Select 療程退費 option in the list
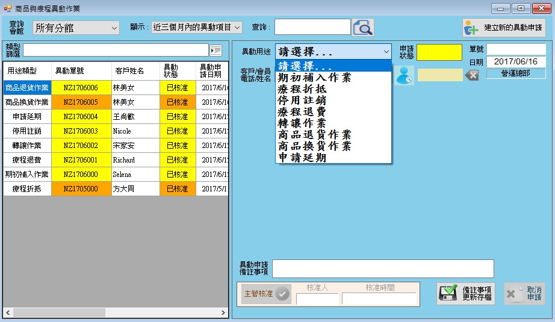Viewport: 555px width, 322px height. click(x=301, y=111)
